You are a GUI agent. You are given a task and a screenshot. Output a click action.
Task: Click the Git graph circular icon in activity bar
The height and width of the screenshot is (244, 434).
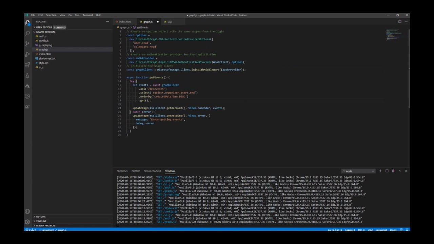point(27,96)
